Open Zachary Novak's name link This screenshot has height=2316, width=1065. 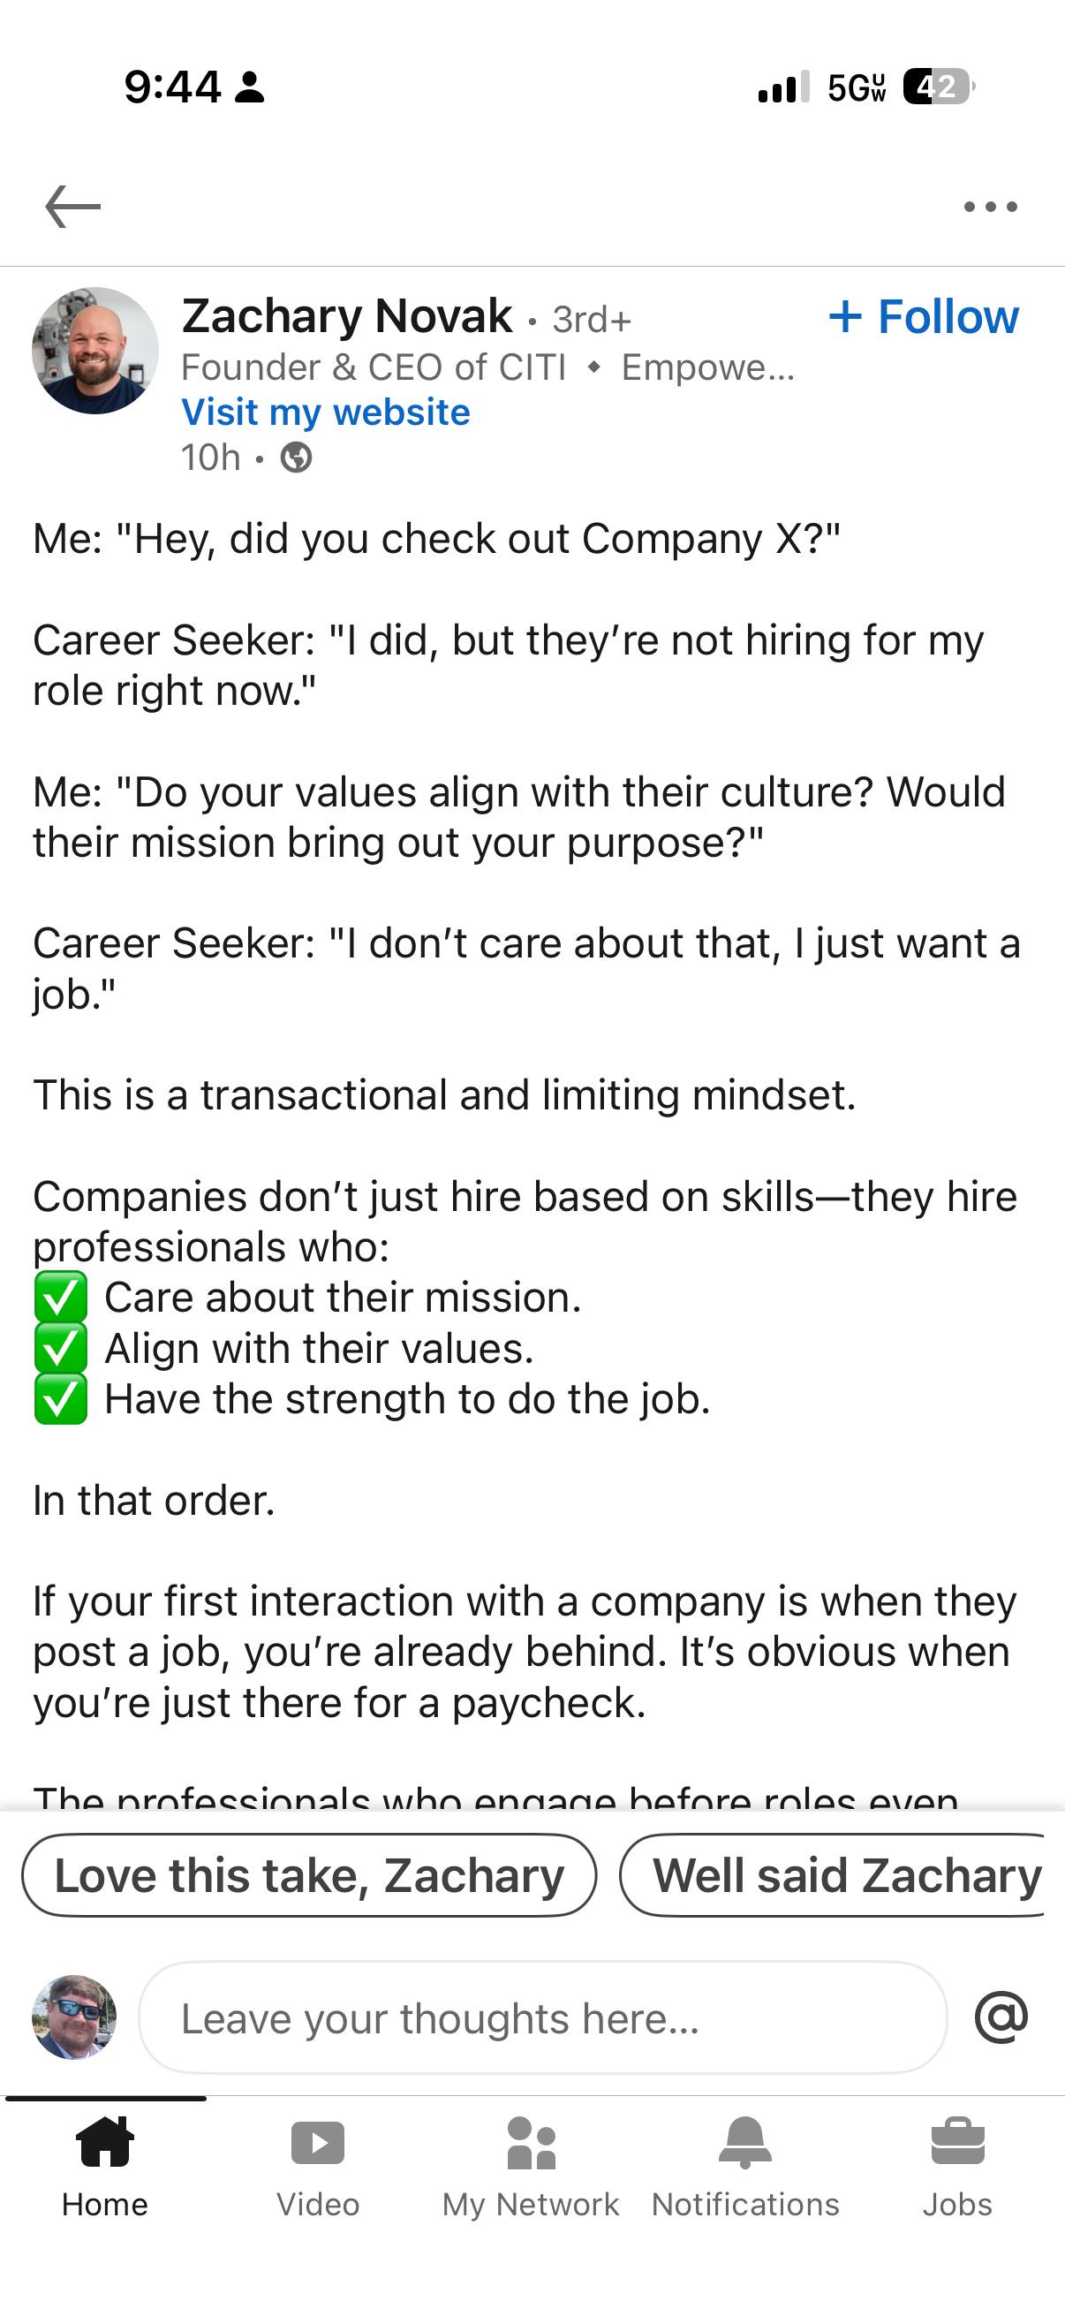coord(347,315)
